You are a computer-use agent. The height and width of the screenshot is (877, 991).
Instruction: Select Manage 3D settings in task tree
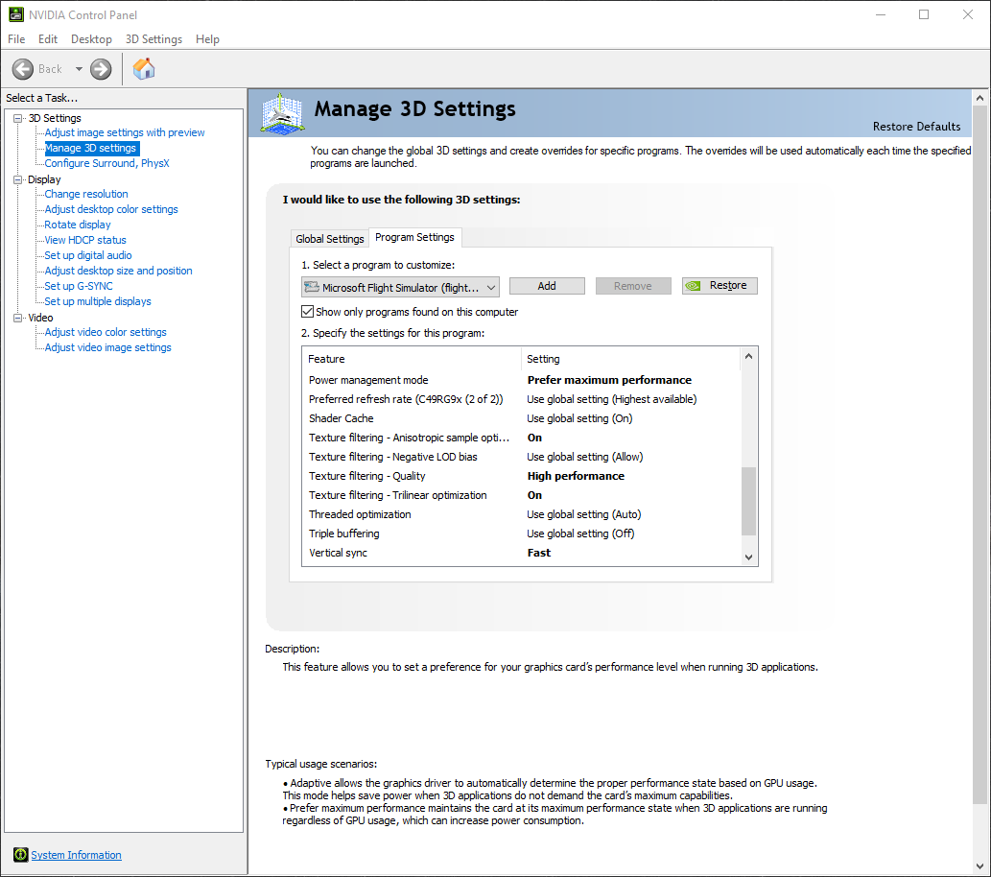click(90, 148)
